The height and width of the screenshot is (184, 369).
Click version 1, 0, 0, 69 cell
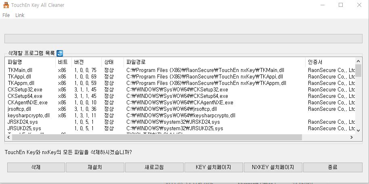coord(86,76)
